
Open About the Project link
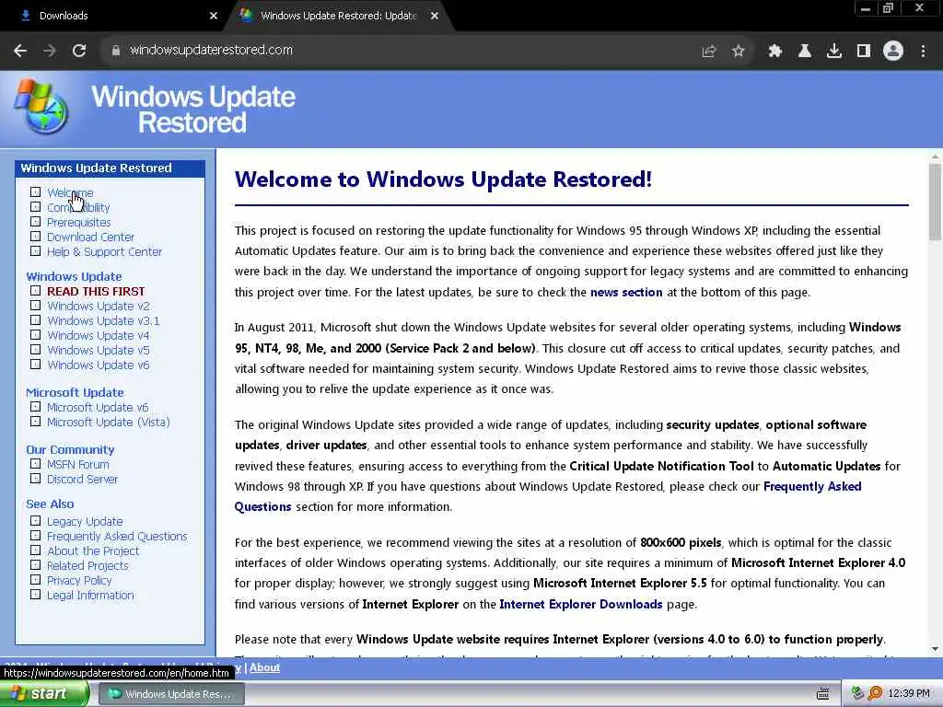click(93, 551)
